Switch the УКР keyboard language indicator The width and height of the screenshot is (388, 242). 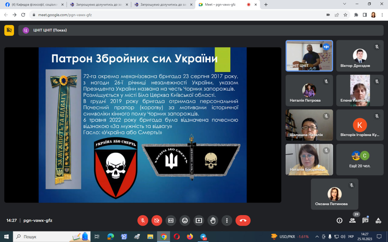(351, 237)
